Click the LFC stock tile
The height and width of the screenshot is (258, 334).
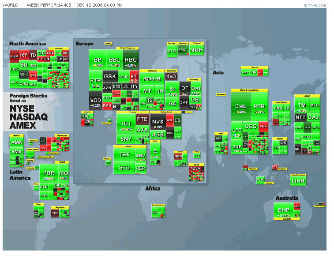(x=237, y=130)
